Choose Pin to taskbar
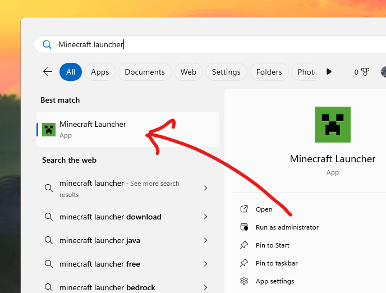This screenshot has width=386, height=293. click(277, 263)
